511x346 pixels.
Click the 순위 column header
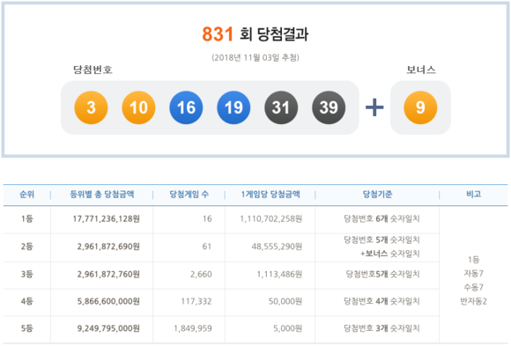pos(26,195)
